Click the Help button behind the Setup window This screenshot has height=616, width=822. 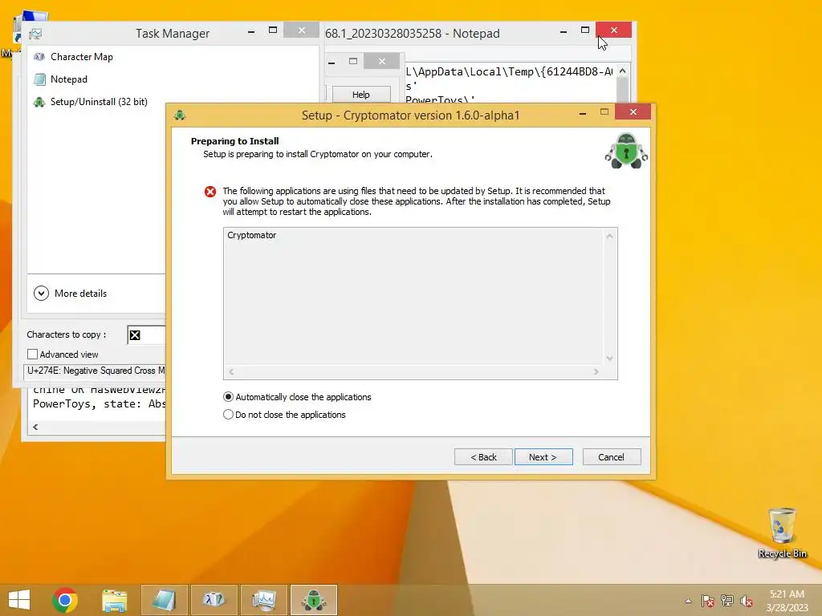coord(360,95)
